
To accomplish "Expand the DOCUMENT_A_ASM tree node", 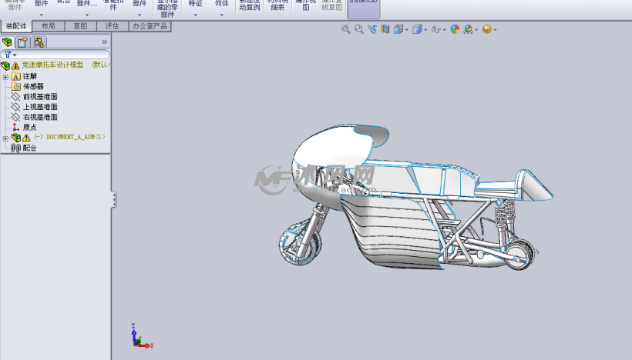I will [x=5, y=138].
